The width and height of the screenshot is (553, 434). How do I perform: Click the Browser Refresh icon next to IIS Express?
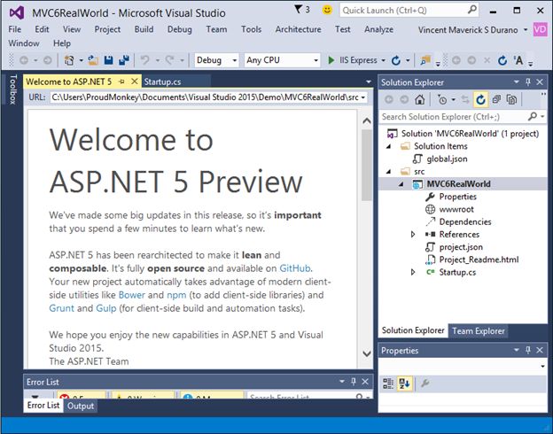[x=396, y=60]
